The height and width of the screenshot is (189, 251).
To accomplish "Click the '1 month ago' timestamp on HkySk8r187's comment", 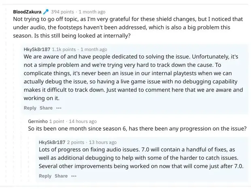I will coord(94,49).
